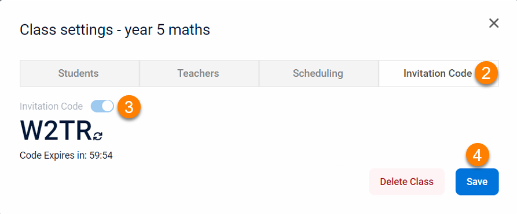This screenshot has height=214, width=517.
Task: Click the 'Class settings' heading words
Action: tap(66, 30)
